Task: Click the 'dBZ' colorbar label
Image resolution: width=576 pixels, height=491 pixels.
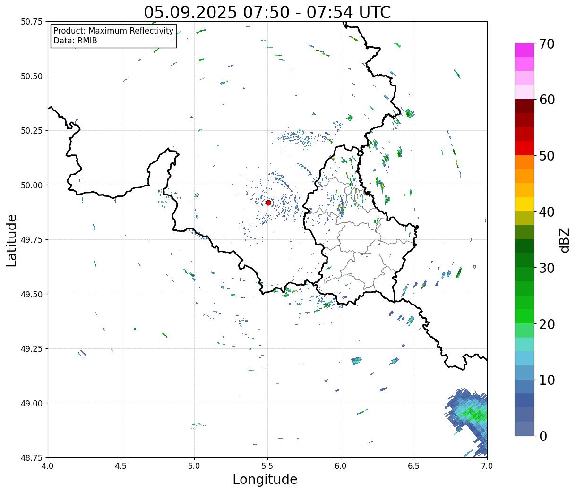Action: click(x=564, y=239)
